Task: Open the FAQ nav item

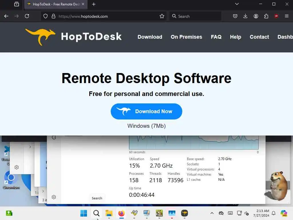Action: (216, 37)
